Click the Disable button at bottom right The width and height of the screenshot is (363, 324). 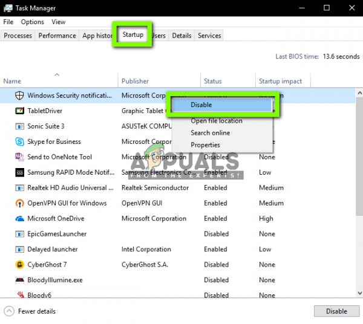click(336, 311)
